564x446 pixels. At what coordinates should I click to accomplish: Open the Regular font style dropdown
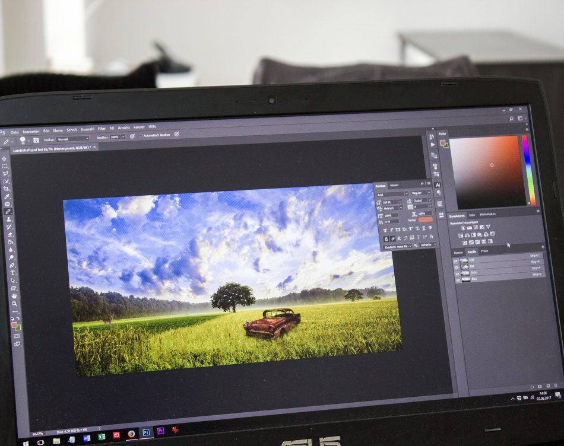[420, 193]
